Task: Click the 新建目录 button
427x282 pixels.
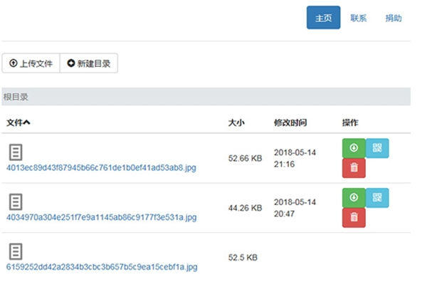Action: [x=89, y=63]
